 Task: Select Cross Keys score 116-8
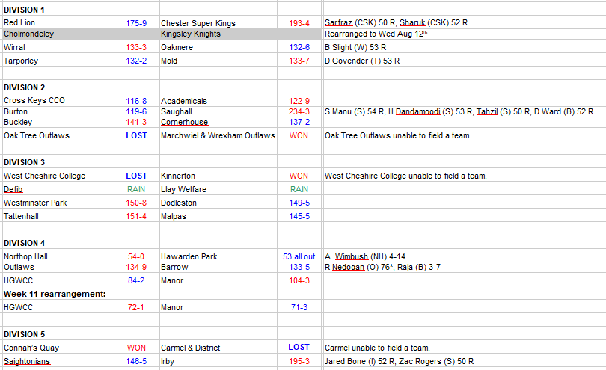pos(136,101)
